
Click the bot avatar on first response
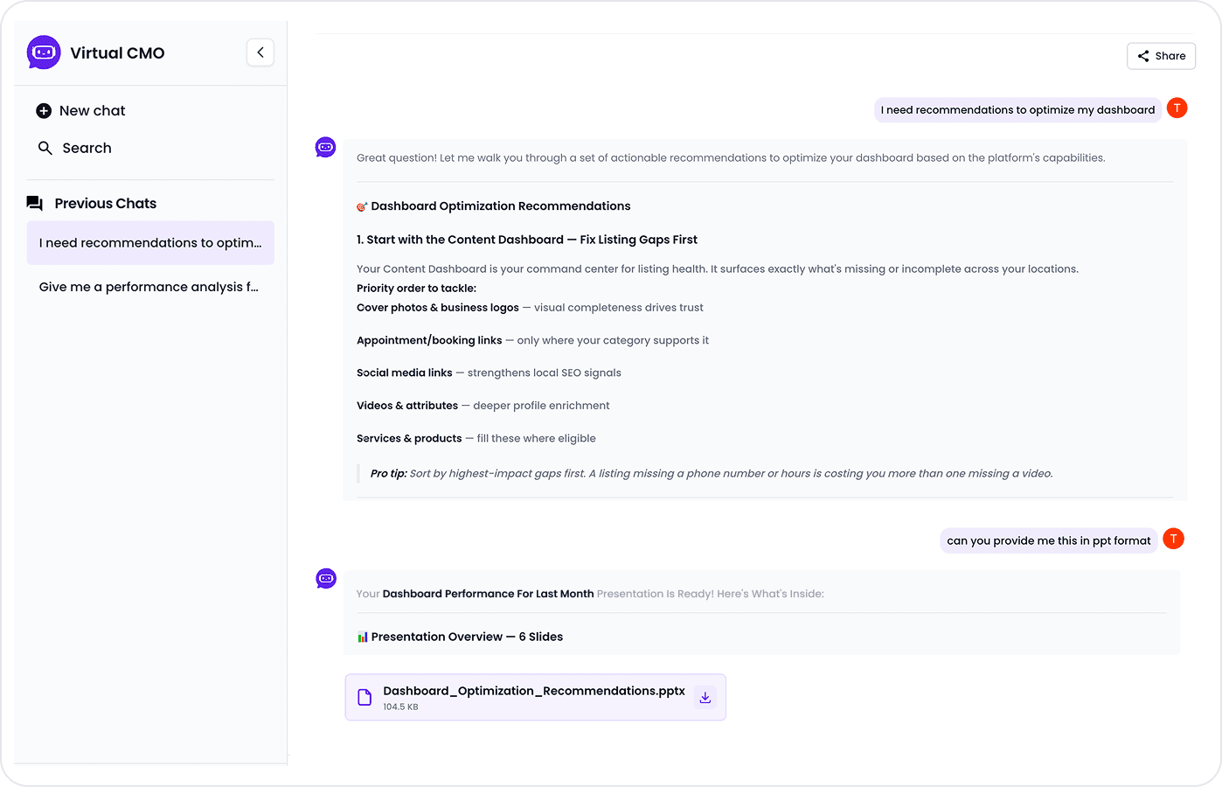coord(325,147)
